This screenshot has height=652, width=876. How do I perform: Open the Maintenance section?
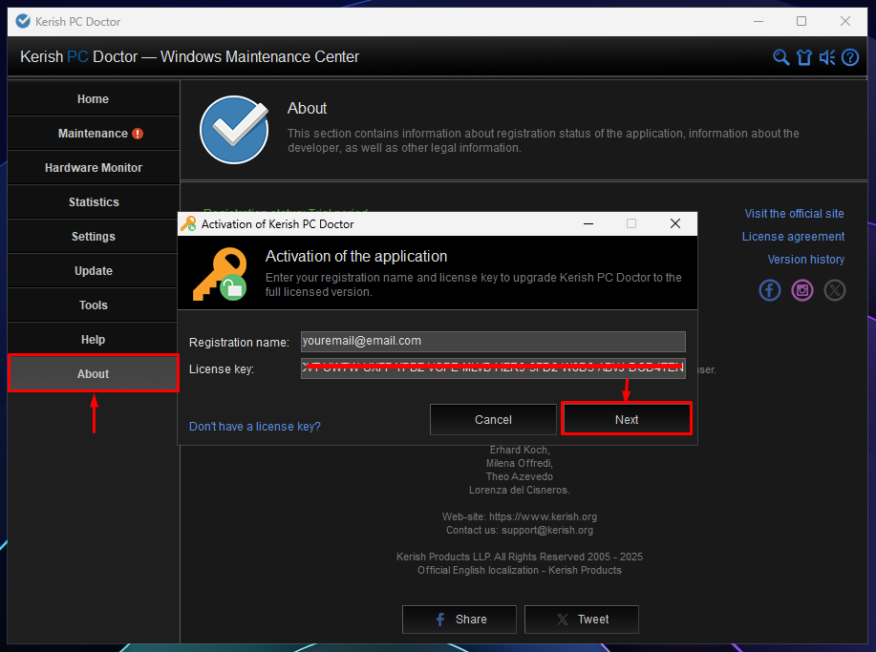[x=94, y=134]
